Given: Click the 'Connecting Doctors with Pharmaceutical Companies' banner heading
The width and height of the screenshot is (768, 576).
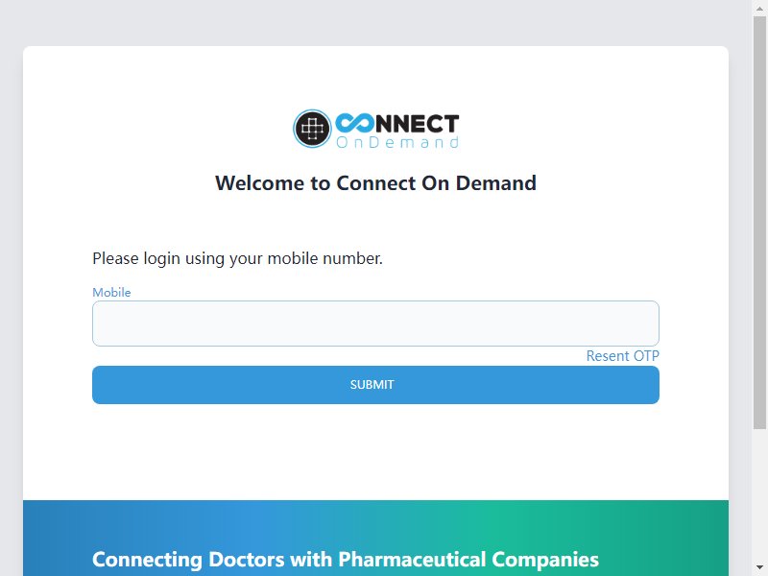Looking at the screenshot, I should click(346, 560).
